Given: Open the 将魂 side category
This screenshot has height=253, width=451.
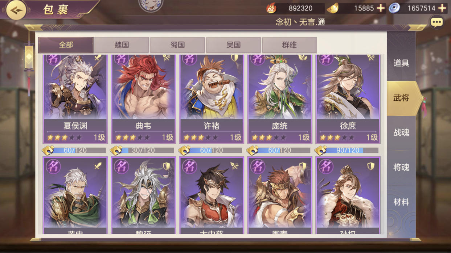Looking at the screenshot, I should point(401,167).
